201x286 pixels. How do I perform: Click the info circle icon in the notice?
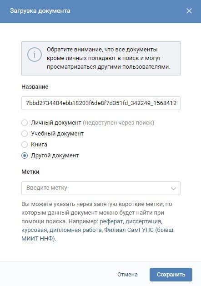[x=35, y=55]
